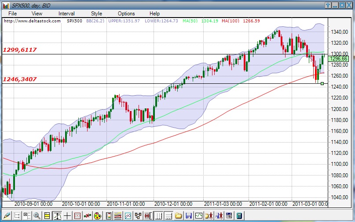
Task: Click the red 1246,3407 level label
Action: pyautogui.click(x=20, y=79)
